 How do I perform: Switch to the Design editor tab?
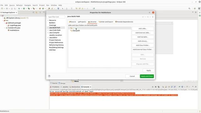point(62,83)
